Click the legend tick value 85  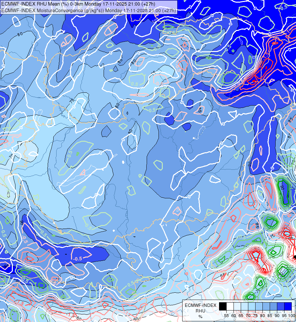pos(270,316)
